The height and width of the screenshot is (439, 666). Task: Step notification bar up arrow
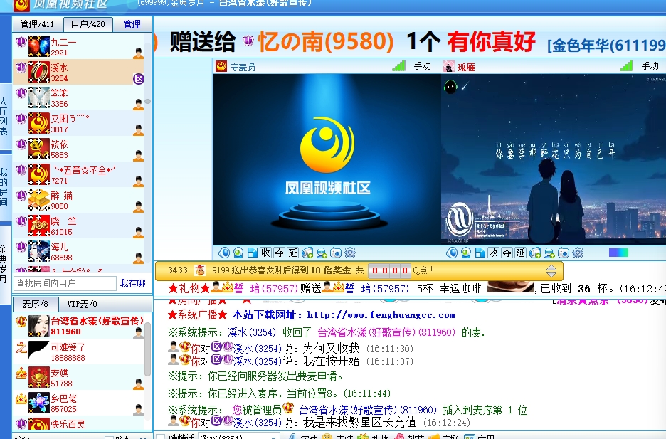551,268
